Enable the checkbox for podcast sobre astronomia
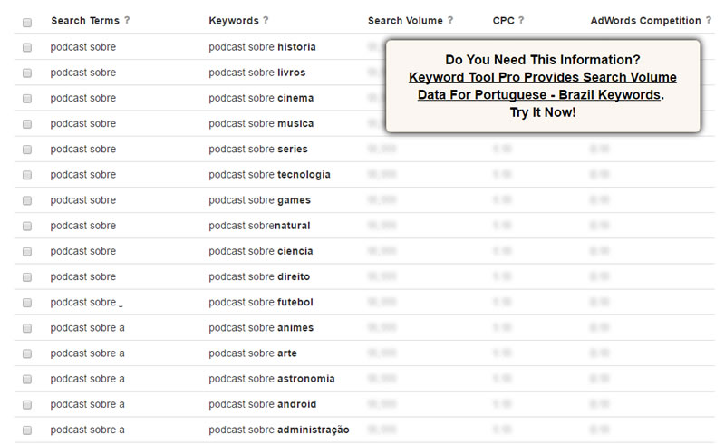The width and height of the screenshot is (725, 445). click(27, 379)
